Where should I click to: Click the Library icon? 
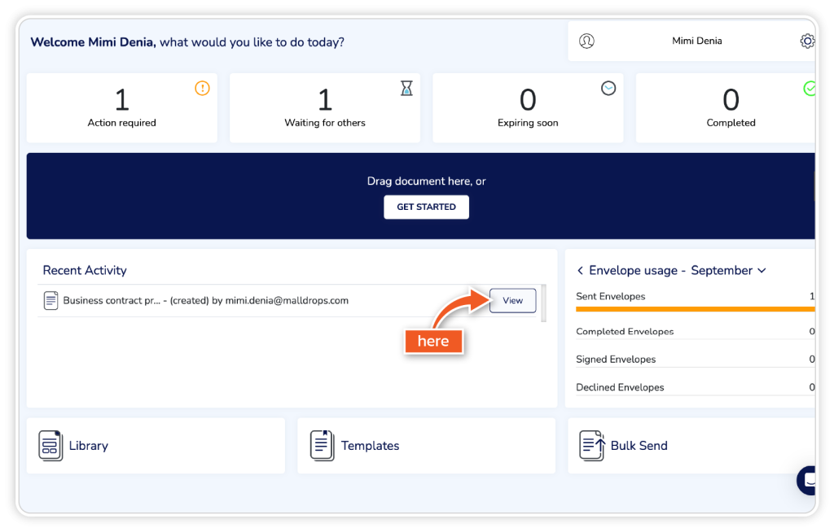50,446
